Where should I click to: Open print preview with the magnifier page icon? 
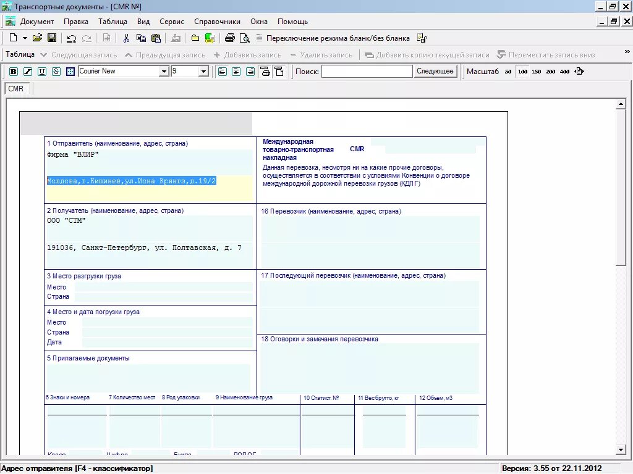click(x=245, y=38)
